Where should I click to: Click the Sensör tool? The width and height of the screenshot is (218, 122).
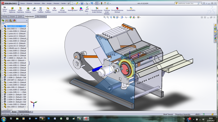click(x=54, y=9)
